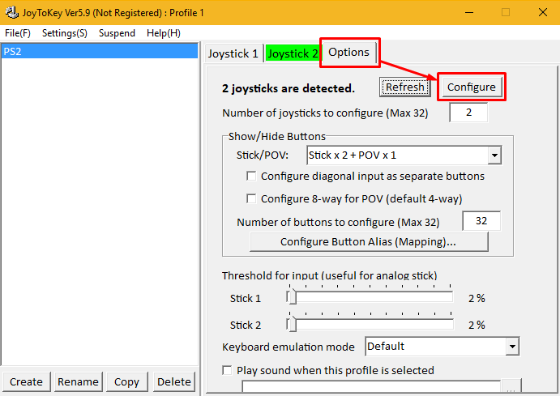
Task: Click the sound file path field
Action: coord(371,387)
